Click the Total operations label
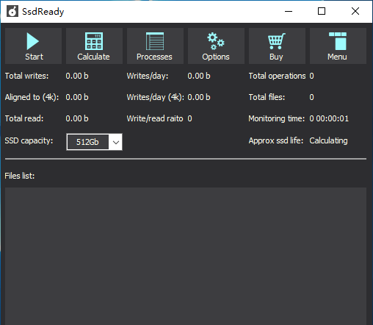Image resolution: width=373 pixels, height=325 pixels. click(277, 76)
